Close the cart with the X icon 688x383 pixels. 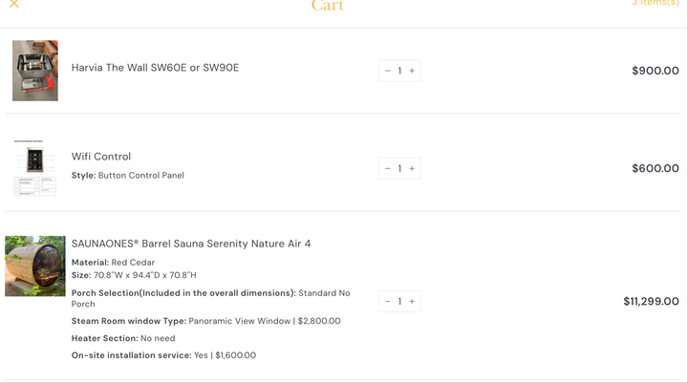[x=14, y=4]
